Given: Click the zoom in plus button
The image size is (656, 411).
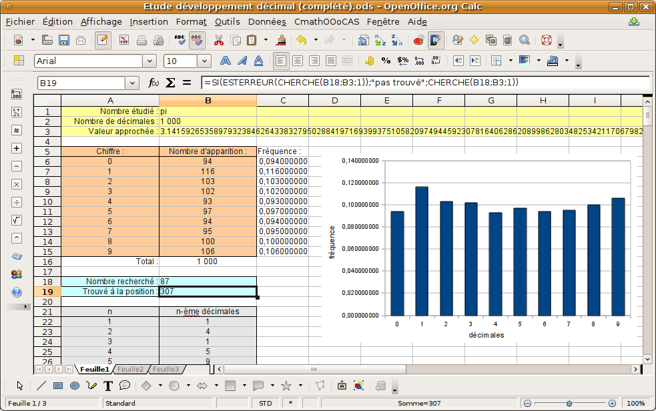Looking at the screenshot, I should 612,403.
